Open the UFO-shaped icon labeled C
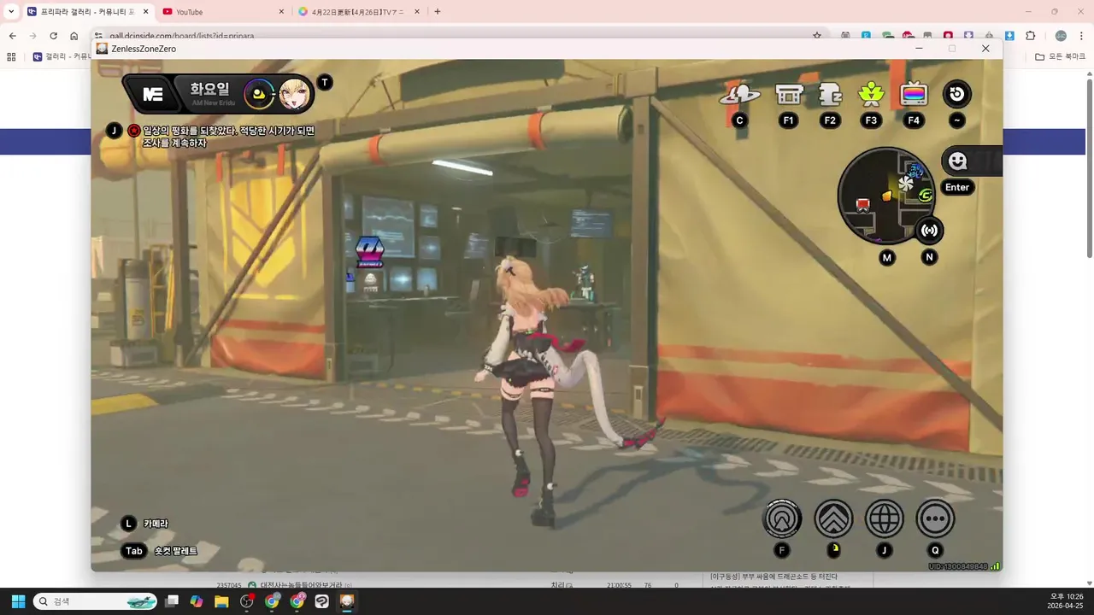 pos(739,94)
